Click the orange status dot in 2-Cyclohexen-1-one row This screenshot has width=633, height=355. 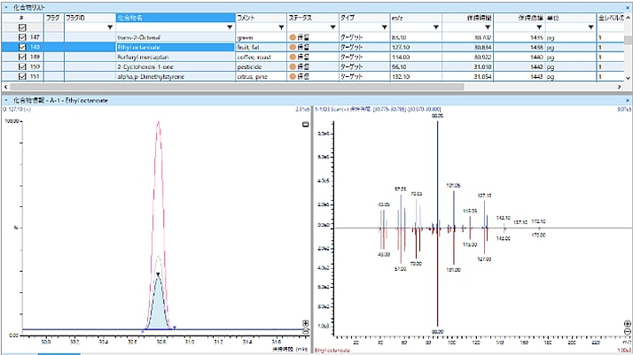click(x=293, y=67)
